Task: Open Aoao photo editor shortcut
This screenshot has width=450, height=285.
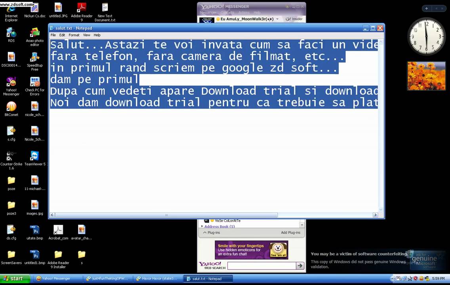Action: point(35,37)
